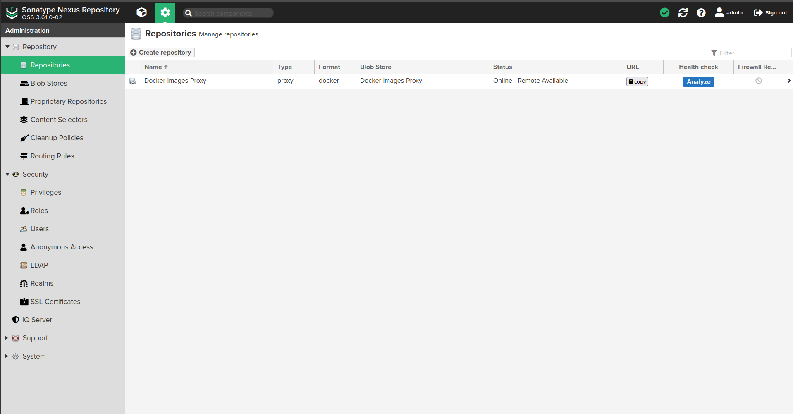Navigate to Routing Rules

click(63, 156)
